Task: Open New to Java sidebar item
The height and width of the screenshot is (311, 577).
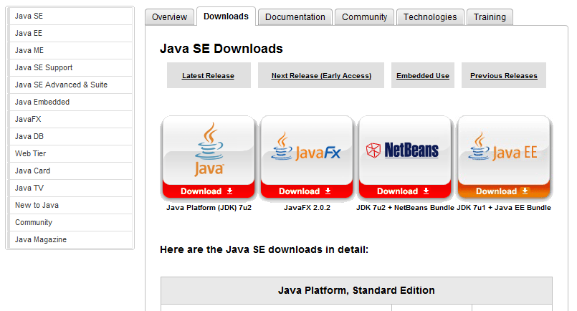Action: (x=71, y=206)
